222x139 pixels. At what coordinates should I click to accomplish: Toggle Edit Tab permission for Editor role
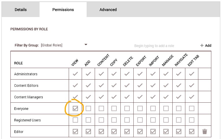(192, 132)
